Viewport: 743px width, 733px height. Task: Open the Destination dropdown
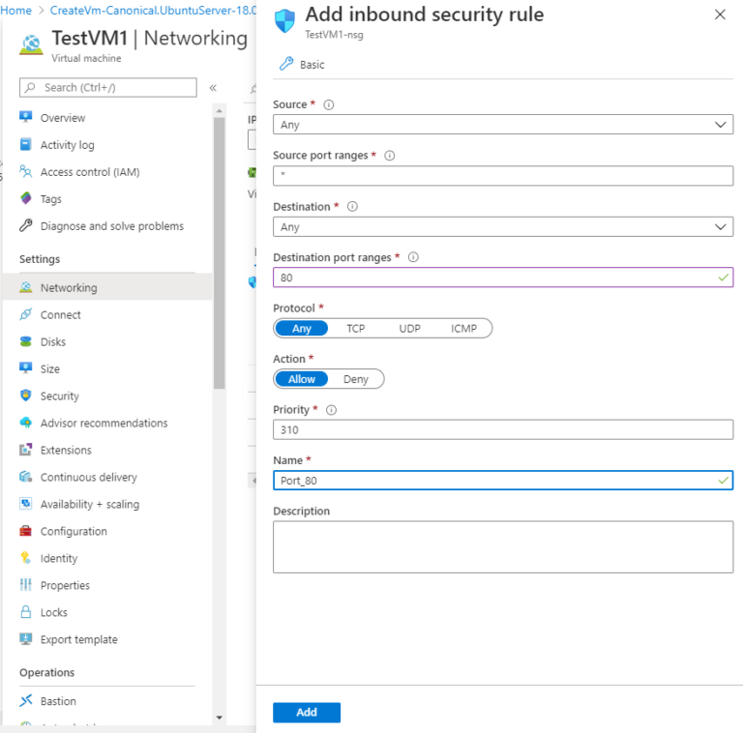pyautogui.click(x=503, y=227)
